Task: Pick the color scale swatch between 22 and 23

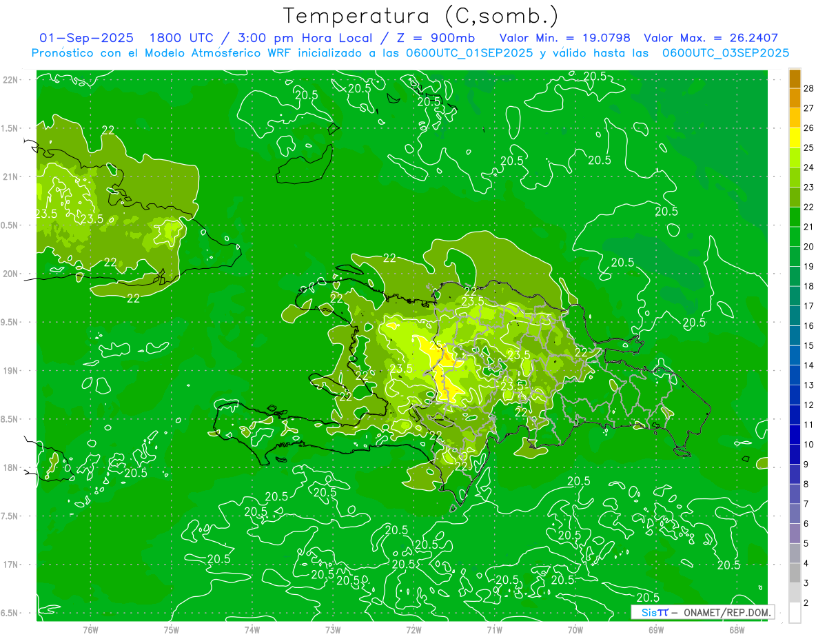Action: click(795, 197)
